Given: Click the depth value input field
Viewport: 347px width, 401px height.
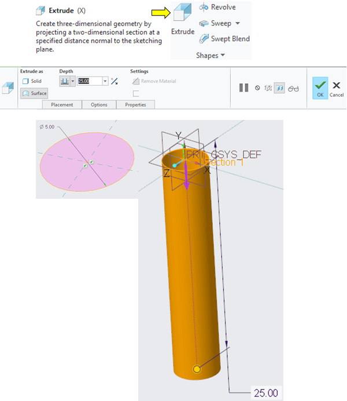Looking at the screenshot, I should tap(89, 82).
